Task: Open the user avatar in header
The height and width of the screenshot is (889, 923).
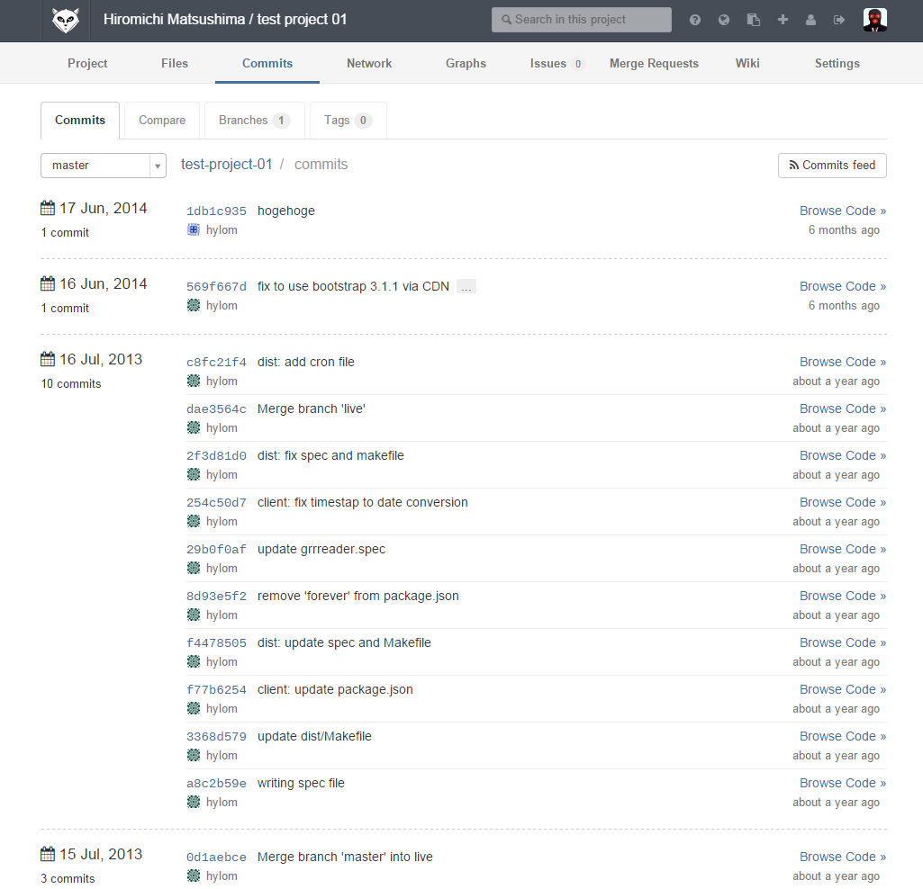Action: tap(874, 20)
